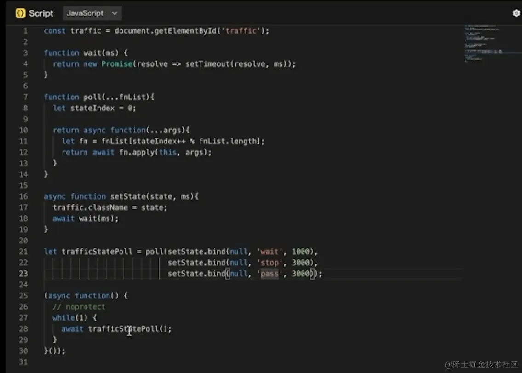The image size is (522, 373).
Task: Click 'setTimeout' on line 4
Action: point(208,64)
